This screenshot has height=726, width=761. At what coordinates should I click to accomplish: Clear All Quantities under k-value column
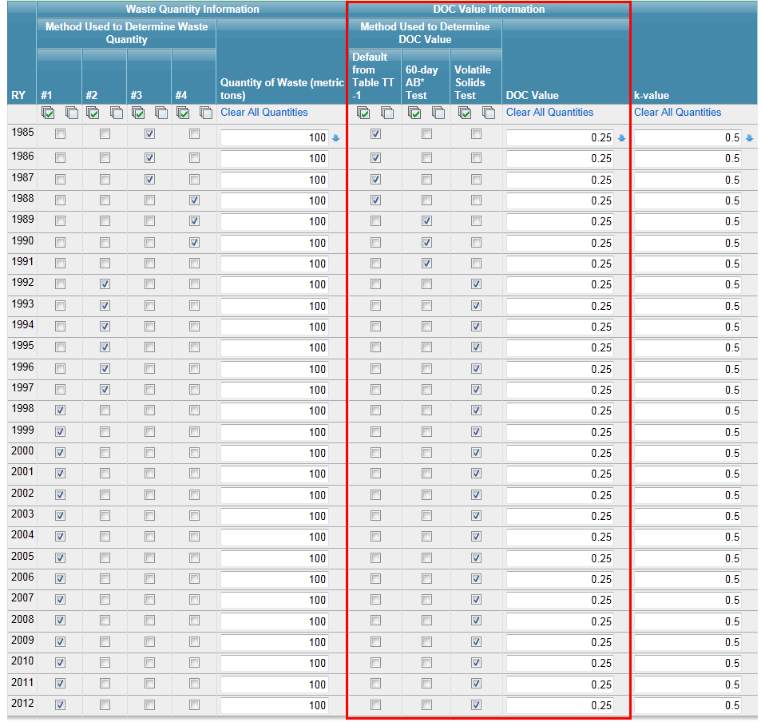(677, 112)
